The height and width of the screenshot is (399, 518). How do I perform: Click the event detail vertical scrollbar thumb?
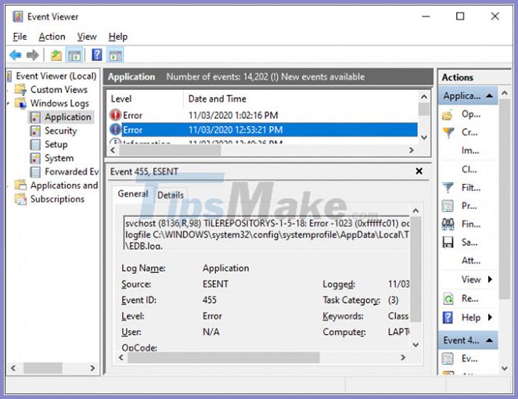tap(416, 269)
